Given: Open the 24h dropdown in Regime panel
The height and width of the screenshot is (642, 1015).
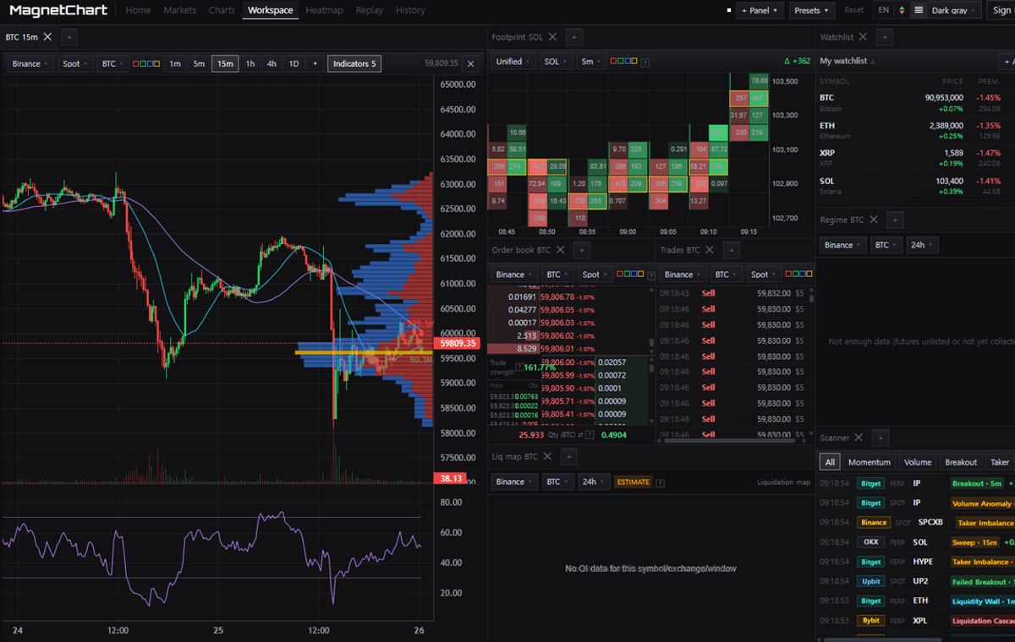Looking at the screenshot, I should point(921,245).
